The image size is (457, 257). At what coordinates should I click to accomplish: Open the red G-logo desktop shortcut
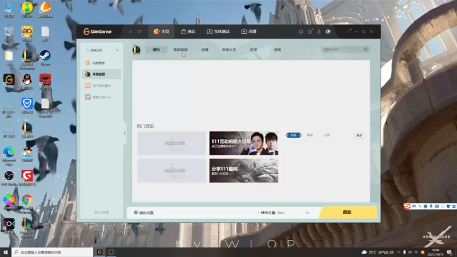click(27, 178)
